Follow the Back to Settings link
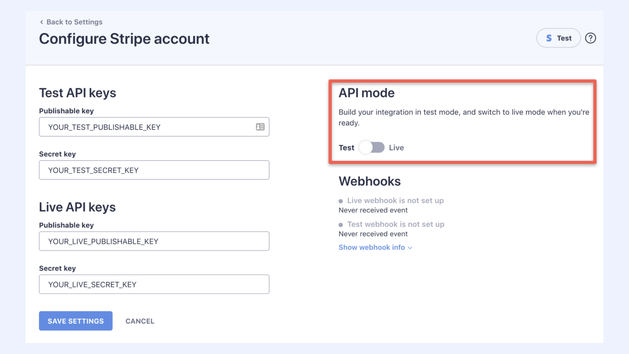 pyautogui.click(x=74, y=22)
